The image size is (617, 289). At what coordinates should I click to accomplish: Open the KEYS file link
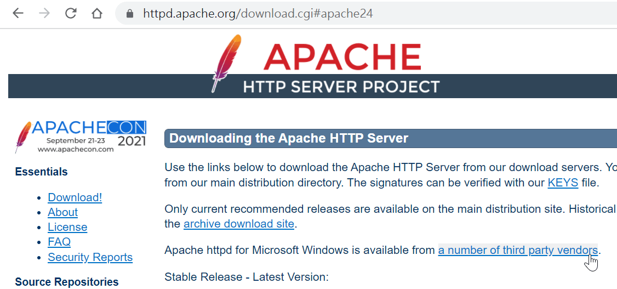point(563,183)
